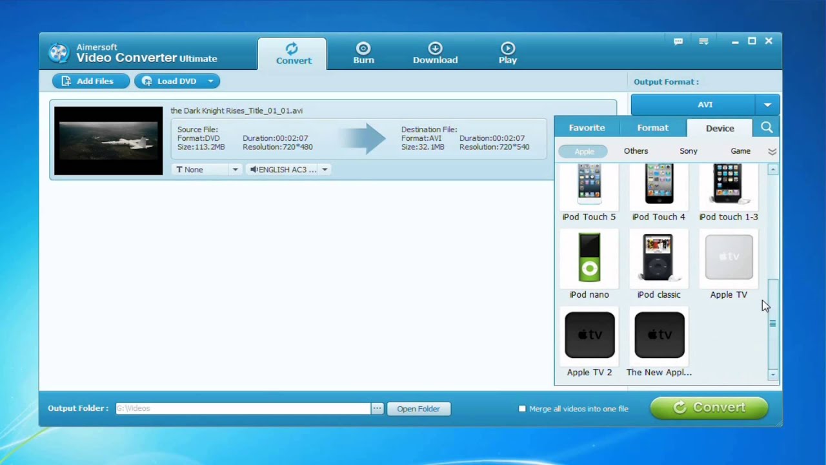Image resolution: width=826 pixels, height=465 pixels.
Task: Click the device list scrollbar thumb
Action: click(772, 323)
